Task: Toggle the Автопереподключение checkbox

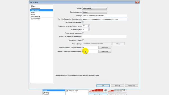Action: [x=83, y=22]
